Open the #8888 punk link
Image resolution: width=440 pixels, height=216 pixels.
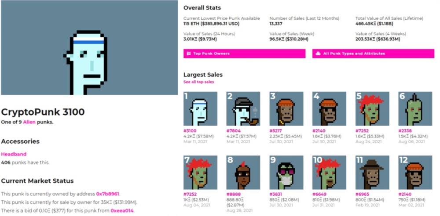click(x=233, y=194)
